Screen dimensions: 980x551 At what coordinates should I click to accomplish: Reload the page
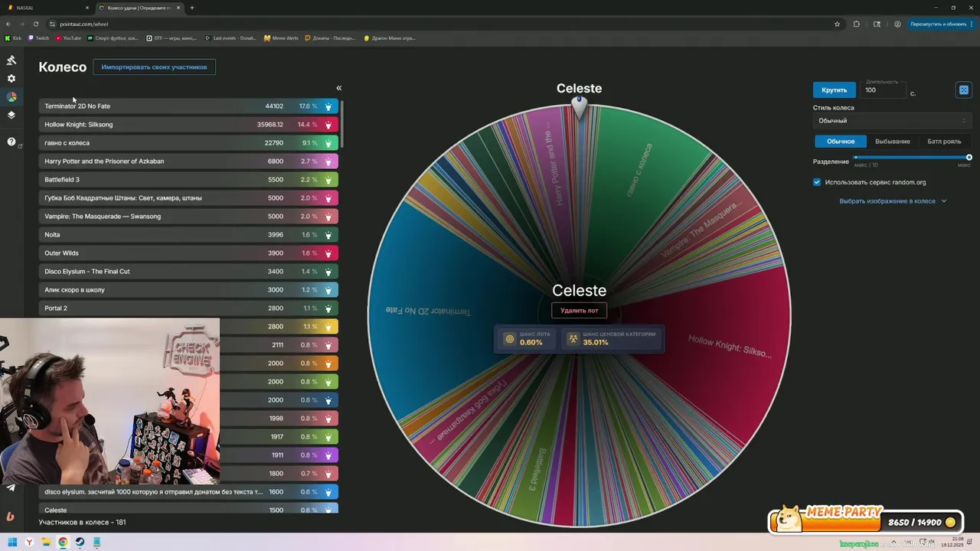click(x=35, y=24)
